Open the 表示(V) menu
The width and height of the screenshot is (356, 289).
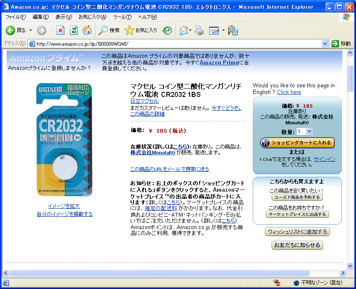(x=64, y=17)
